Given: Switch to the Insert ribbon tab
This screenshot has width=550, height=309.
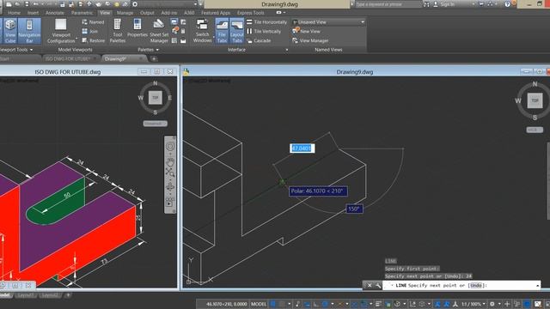Looking at the screenshot, I should [x=33, y=13].
